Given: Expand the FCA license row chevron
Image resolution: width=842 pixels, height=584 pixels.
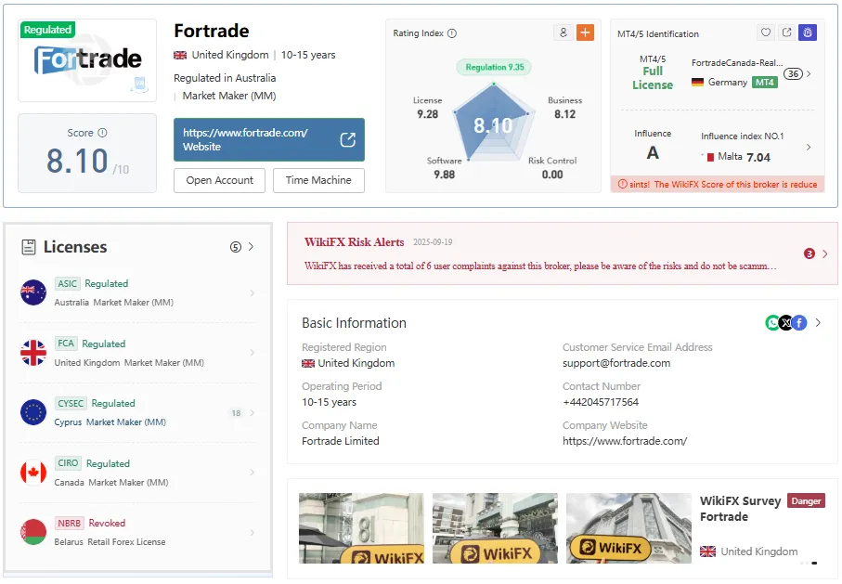Looking at the screenshot, I should click(x=252, y=353).
